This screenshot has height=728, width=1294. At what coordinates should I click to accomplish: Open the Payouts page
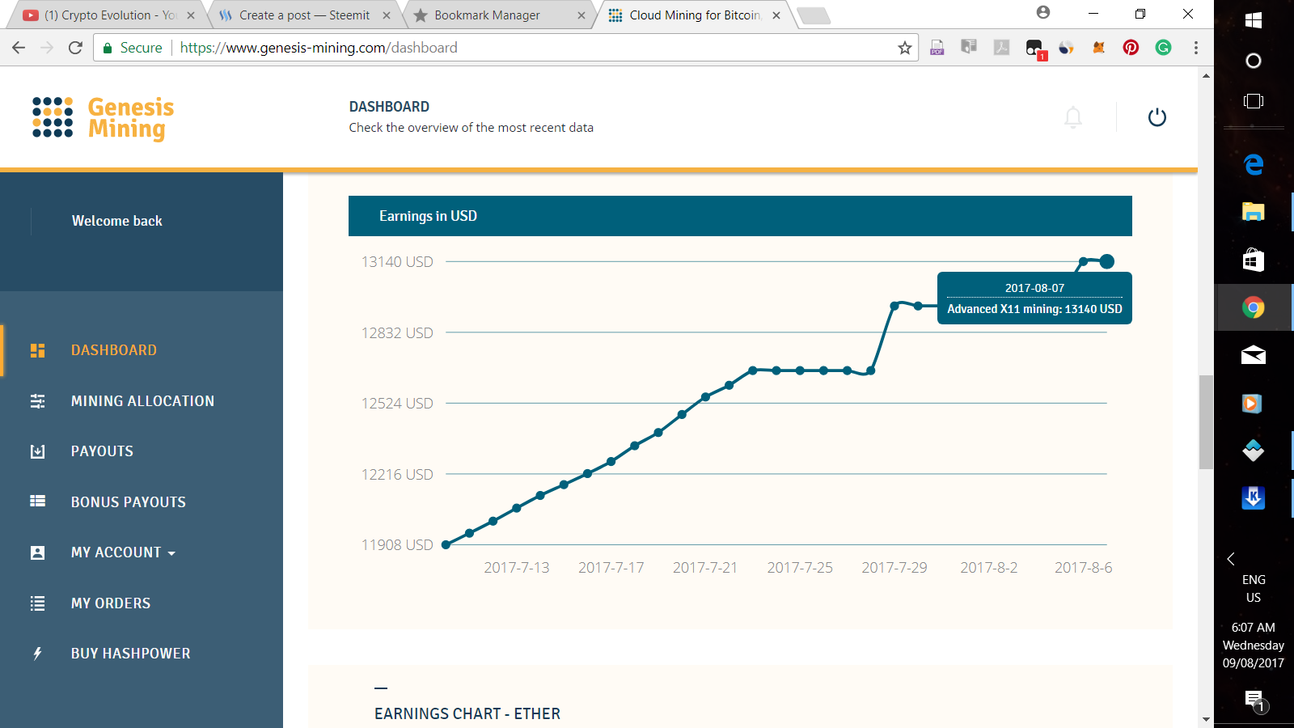(102, 451)
